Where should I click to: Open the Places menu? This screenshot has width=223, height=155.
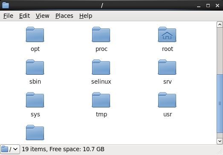tap(64, 16)
